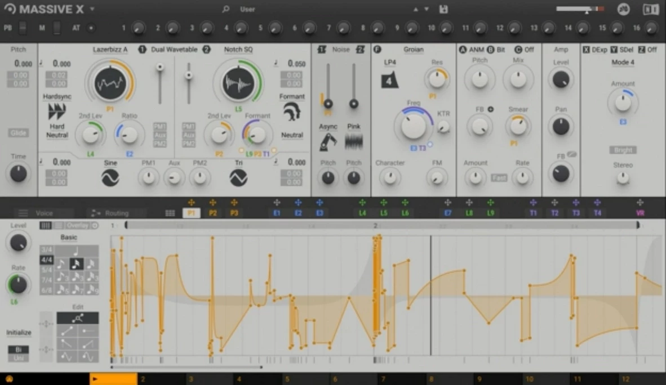Switch to the P1 performer tab
The width and height of the screenshot is (666, 385).
coord(191,213)
